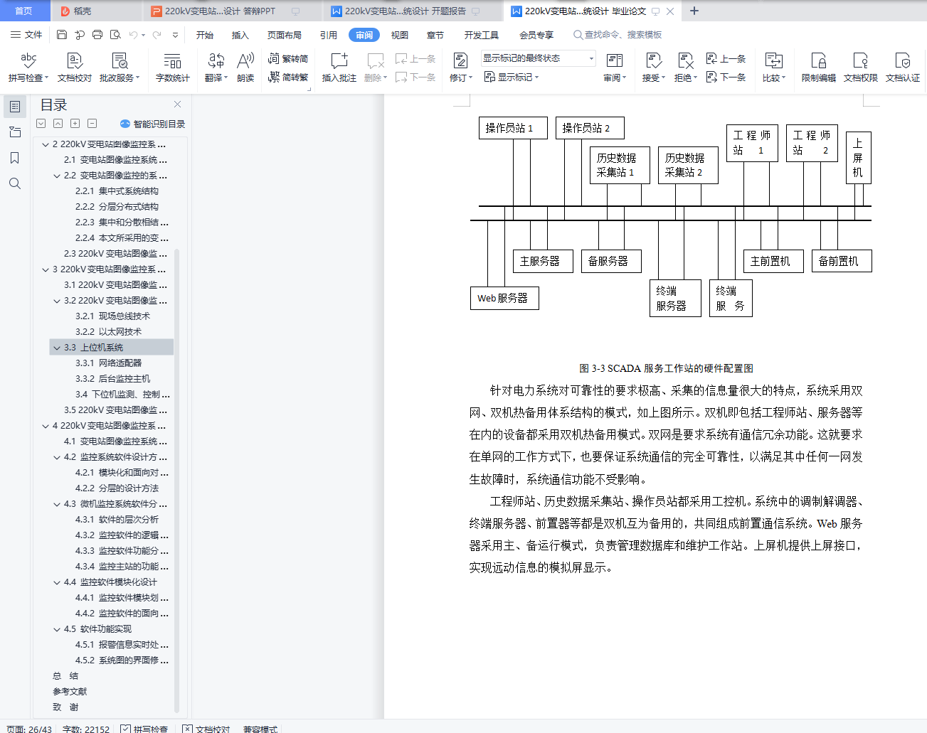Jump to outline entry 参考文献
Image resolution: width=927 pixels, height=733 pixels.
coord(70,692)
